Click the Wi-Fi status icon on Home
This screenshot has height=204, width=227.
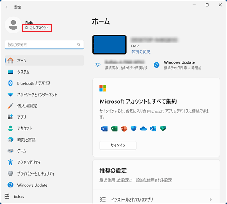click(x=98, y=65)
